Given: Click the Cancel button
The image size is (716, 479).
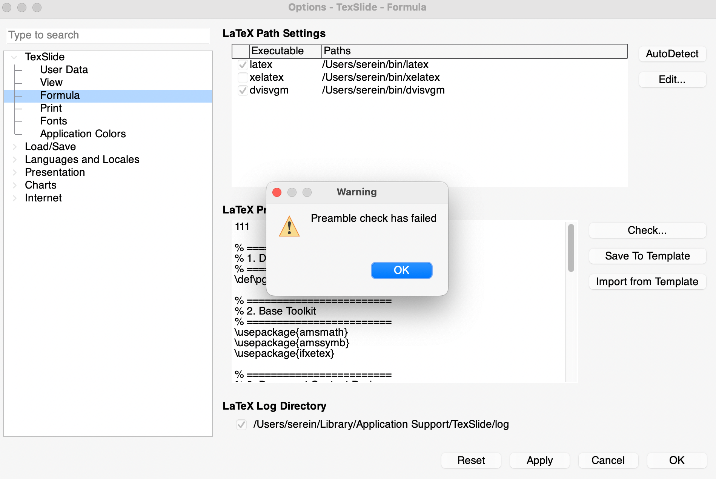Looking at the screenshot, I should click(608, 461).
